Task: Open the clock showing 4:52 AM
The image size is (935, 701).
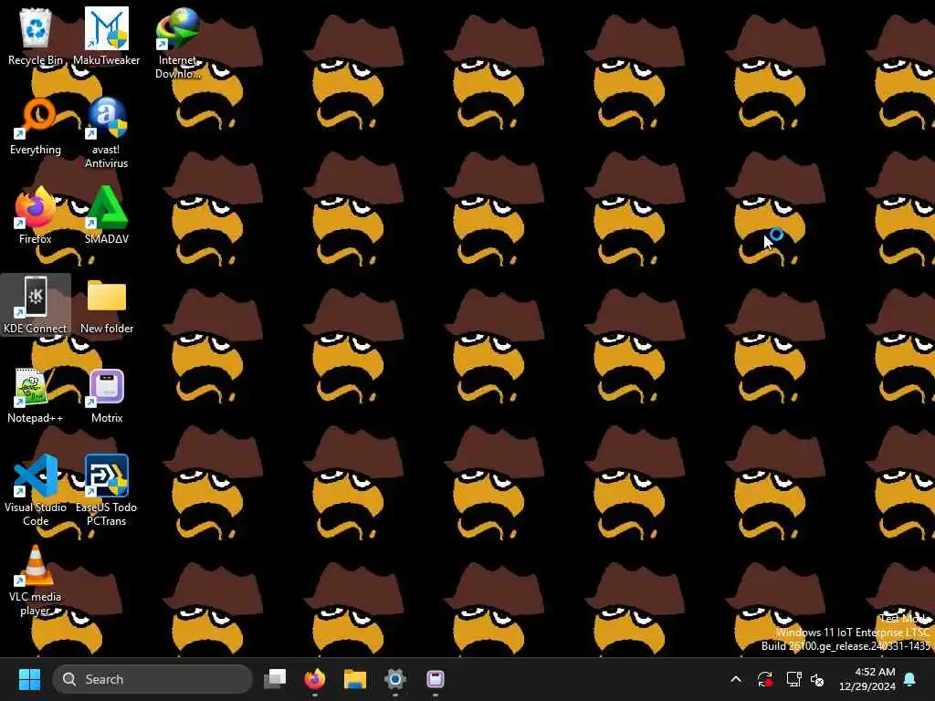Action: point(867,679)
